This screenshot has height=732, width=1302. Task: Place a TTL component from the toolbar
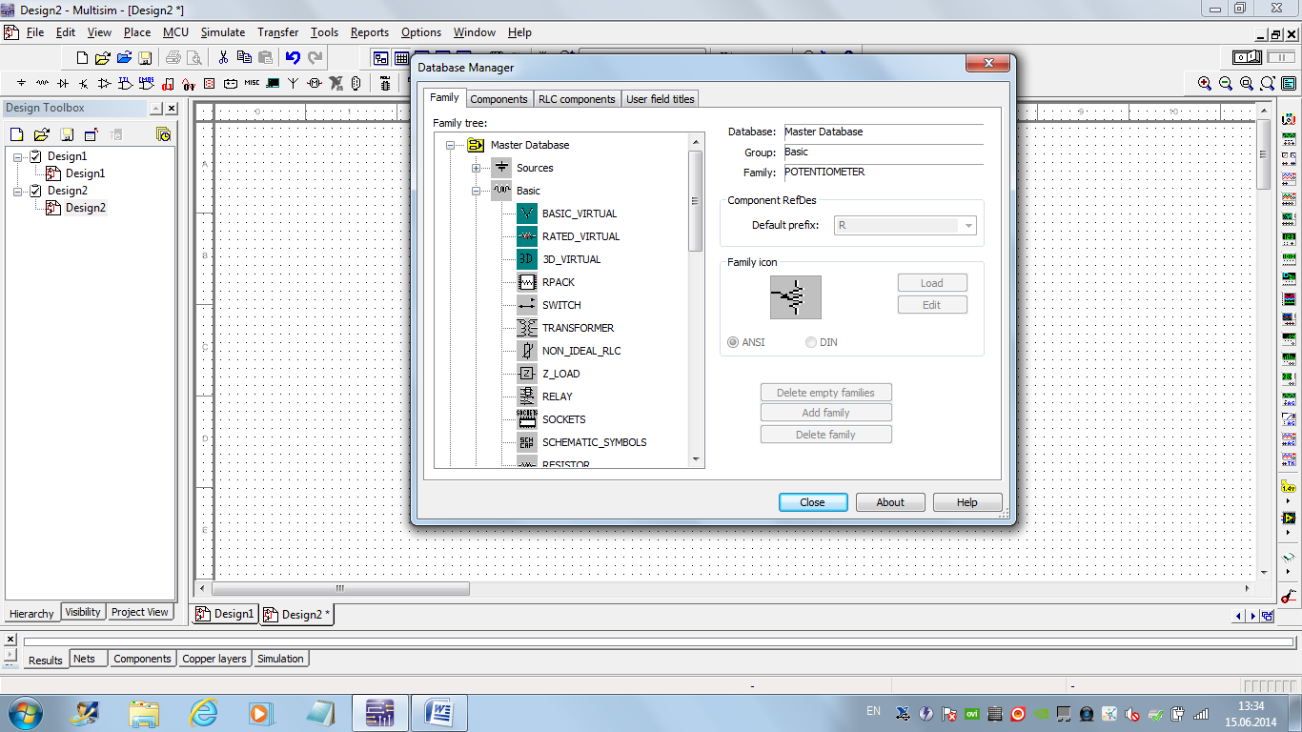[125, 83]
